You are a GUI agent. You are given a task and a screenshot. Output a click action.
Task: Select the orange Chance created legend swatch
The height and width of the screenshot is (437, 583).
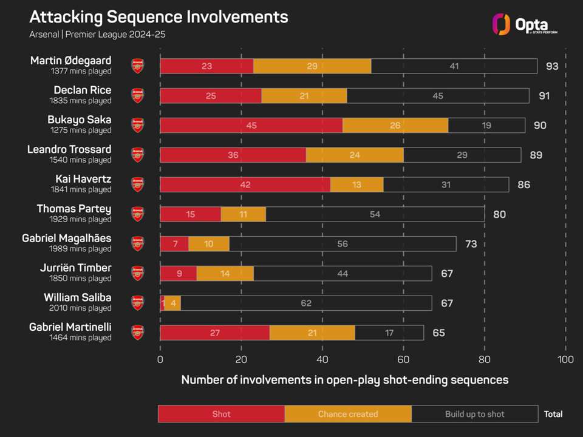[x=348, y=414]
